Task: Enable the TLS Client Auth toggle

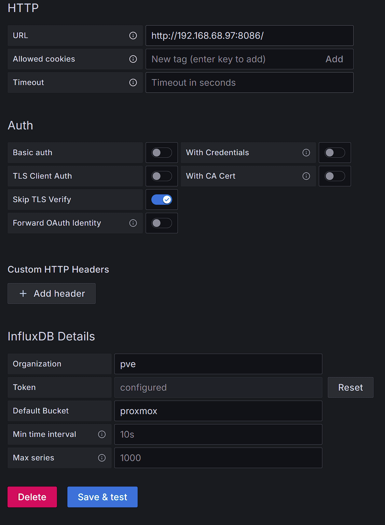Action: pyautogui.click(x=162, y=176)
